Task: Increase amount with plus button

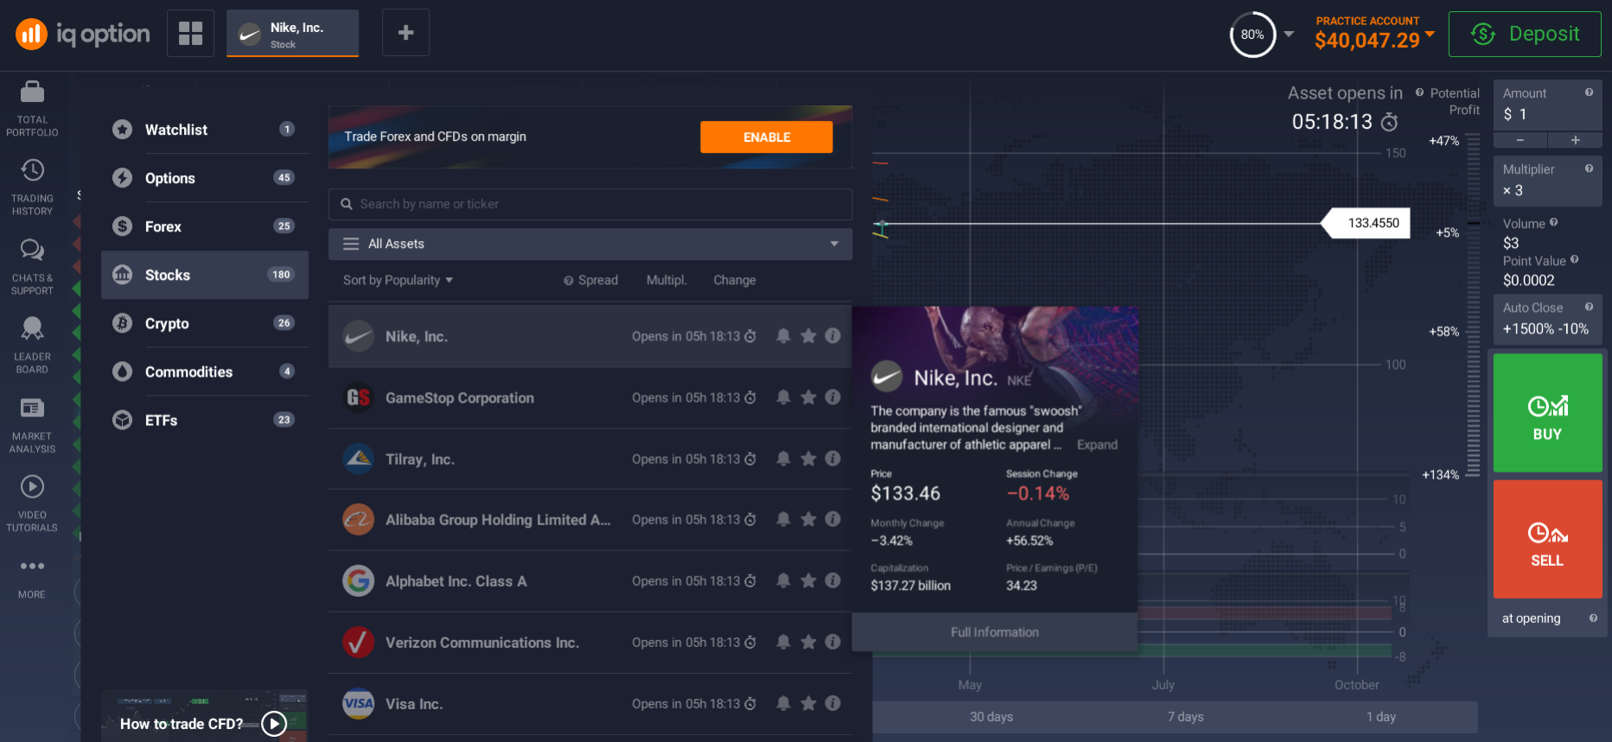Action: coord(1575,140)
